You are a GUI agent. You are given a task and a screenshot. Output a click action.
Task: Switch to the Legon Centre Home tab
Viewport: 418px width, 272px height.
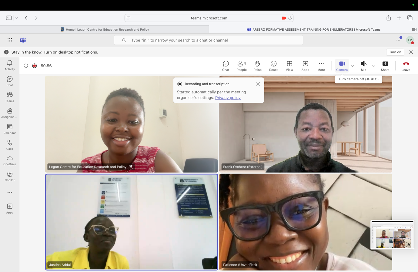coord(105,29)
